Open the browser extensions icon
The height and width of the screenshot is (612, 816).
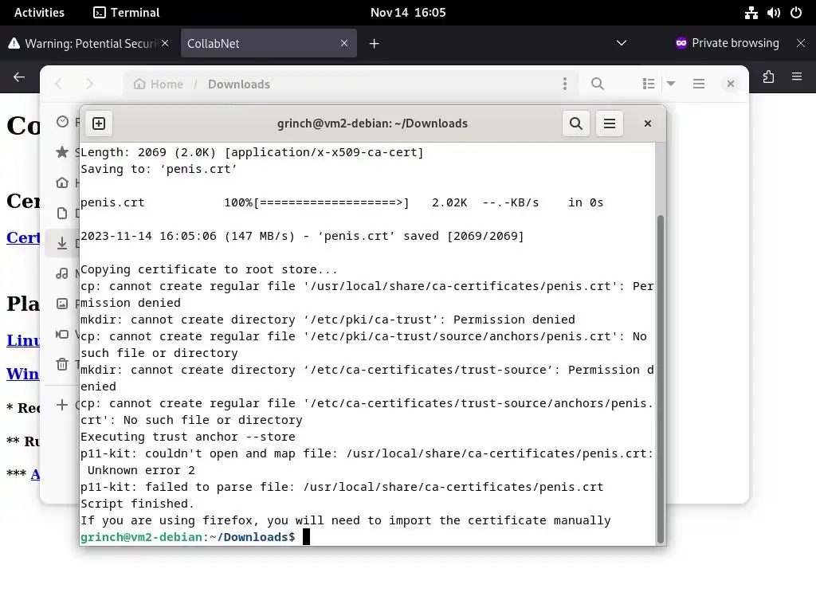pos(769,77)
